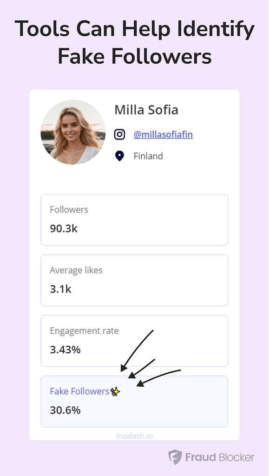Click the Tools Can Help Identify headline

click(x=134, y=29)
